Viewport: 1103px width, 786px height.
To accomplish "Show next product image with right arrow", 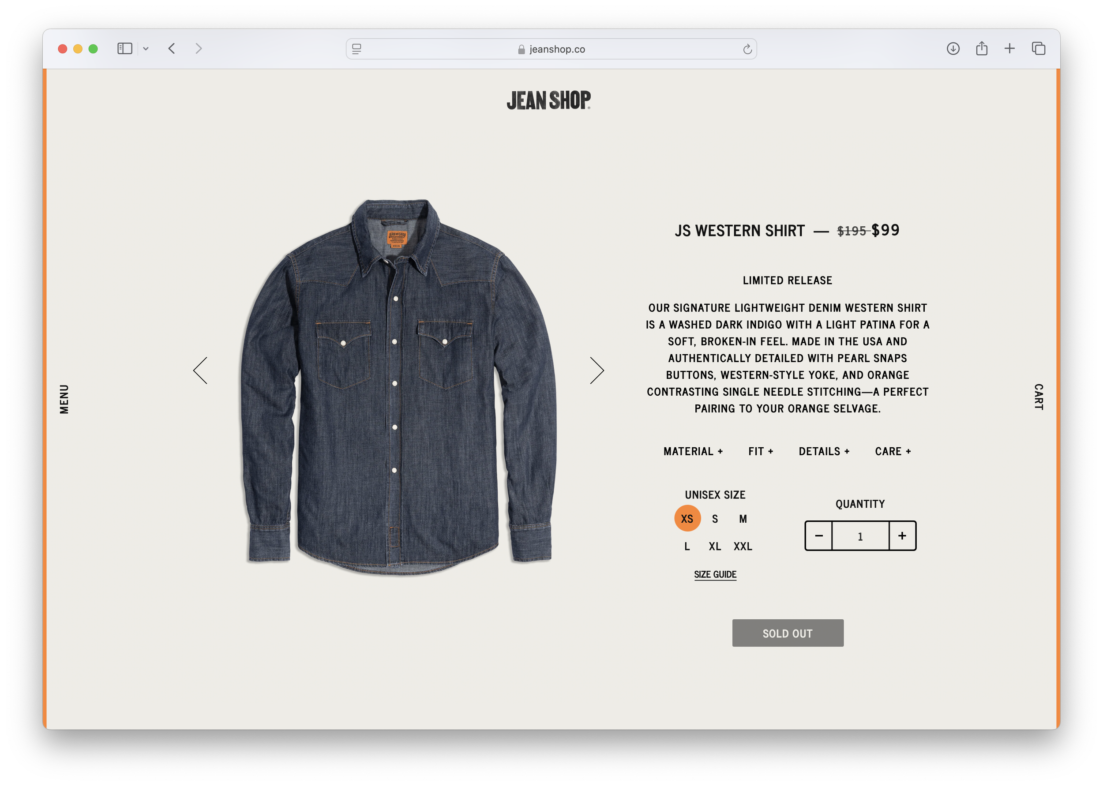I will point(597,371).
